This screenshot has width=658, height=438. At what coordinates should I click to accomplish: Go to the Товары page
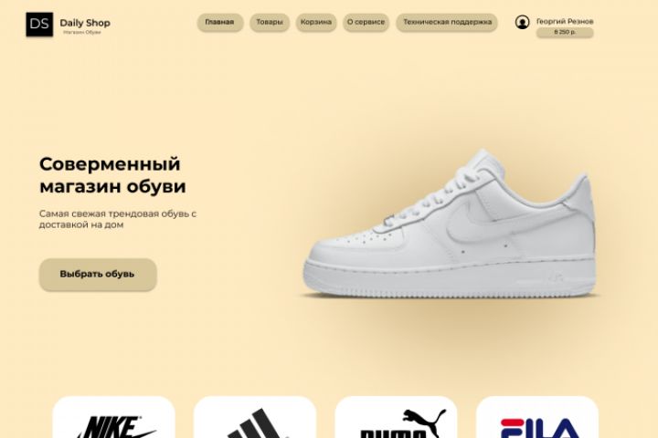[270, 22]
